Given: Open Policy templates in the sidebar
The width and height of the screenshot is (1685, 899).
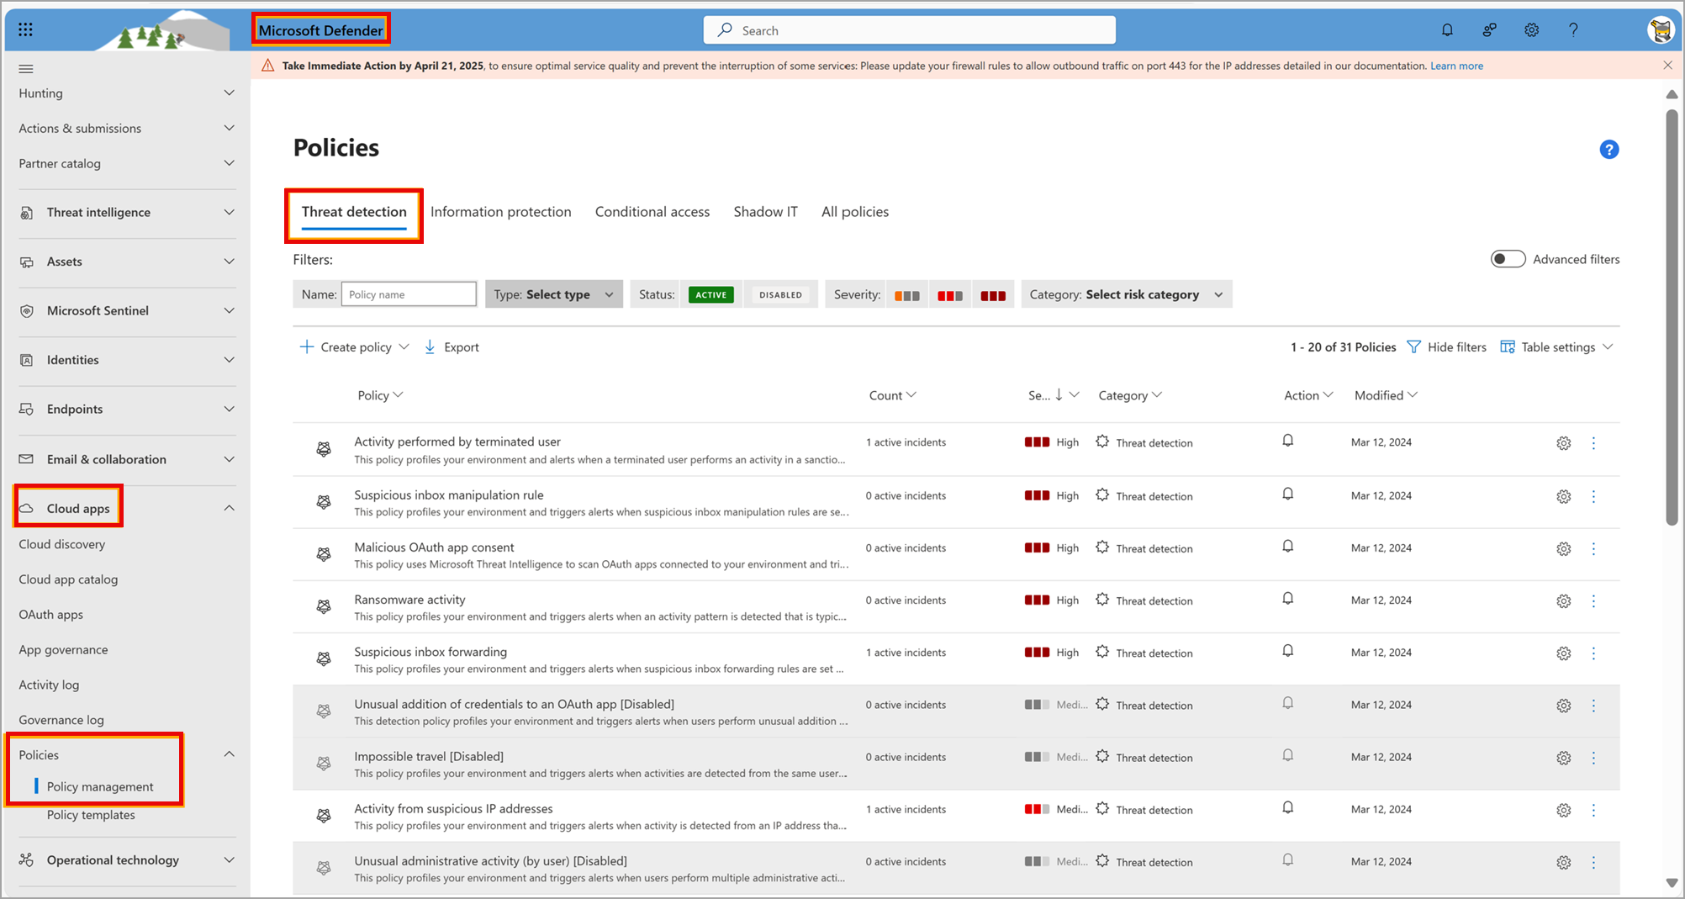Looking at the screenshot, I should pyautogui.click(x=91, y=815).
